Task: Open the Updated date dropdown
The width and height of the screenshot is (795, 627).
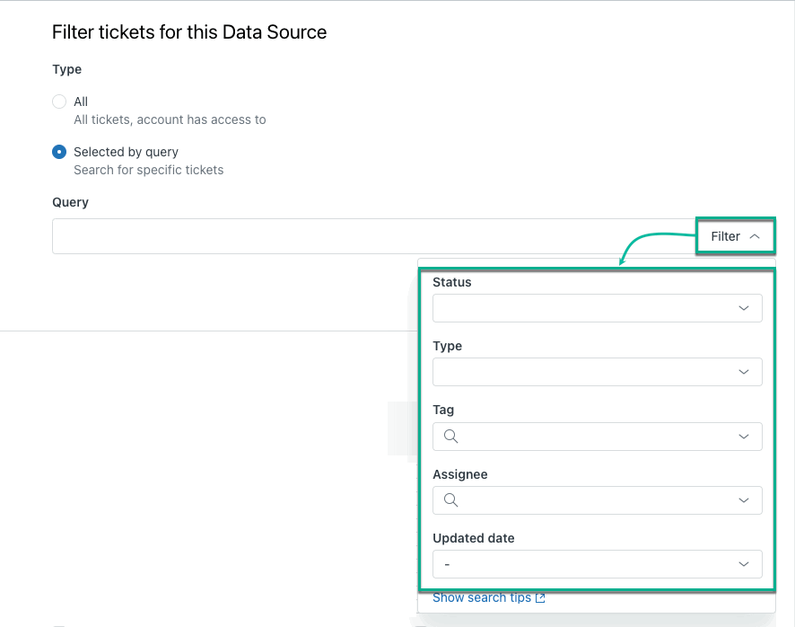Action: [597, 564]
